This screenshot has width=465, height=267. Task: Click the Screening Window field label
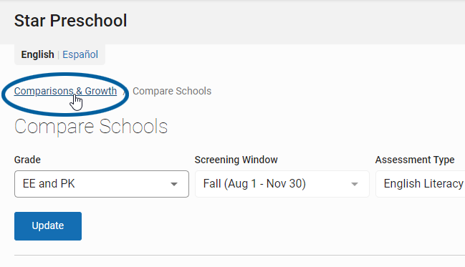(236, 160)
